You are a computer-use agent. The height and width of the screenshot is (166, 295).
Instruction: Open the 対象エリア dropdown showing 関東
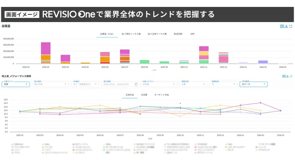[x=16, y=84]
